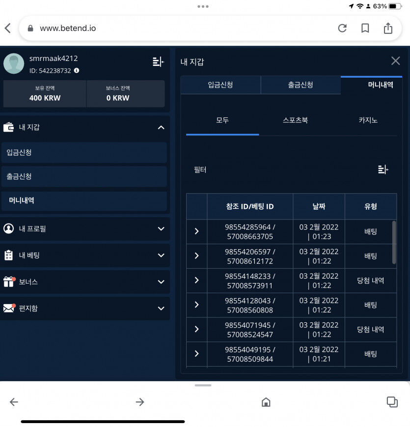Select the 카지노 filter tab
This screenshot has width=410, height=427.
[368, 120]
